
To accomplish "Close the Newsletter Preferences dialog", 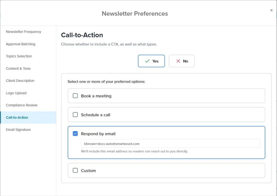I will pos(271,10).
